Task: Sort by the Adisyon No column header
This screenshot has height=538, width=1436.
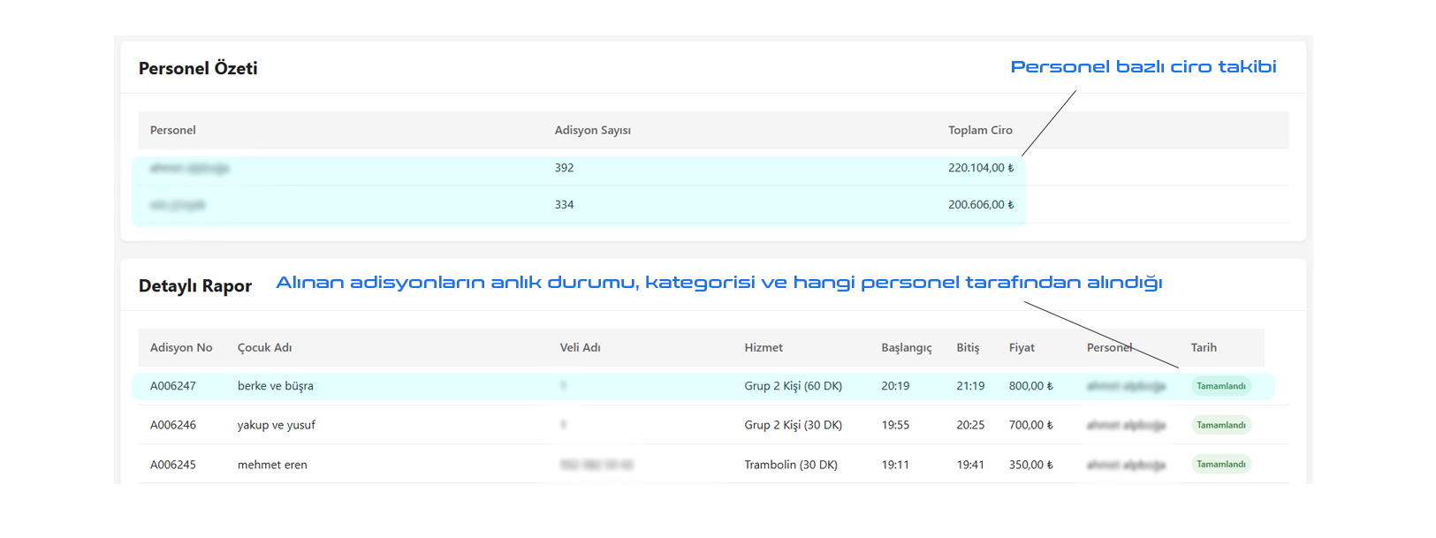Action: 181,348
